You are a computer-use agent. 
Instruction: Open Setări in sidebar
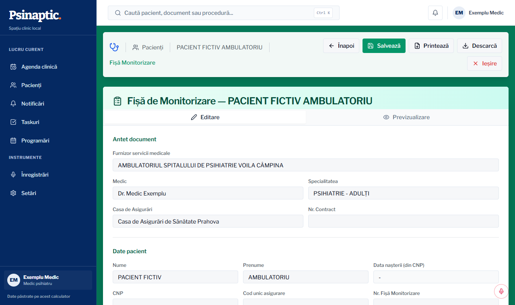48,193
